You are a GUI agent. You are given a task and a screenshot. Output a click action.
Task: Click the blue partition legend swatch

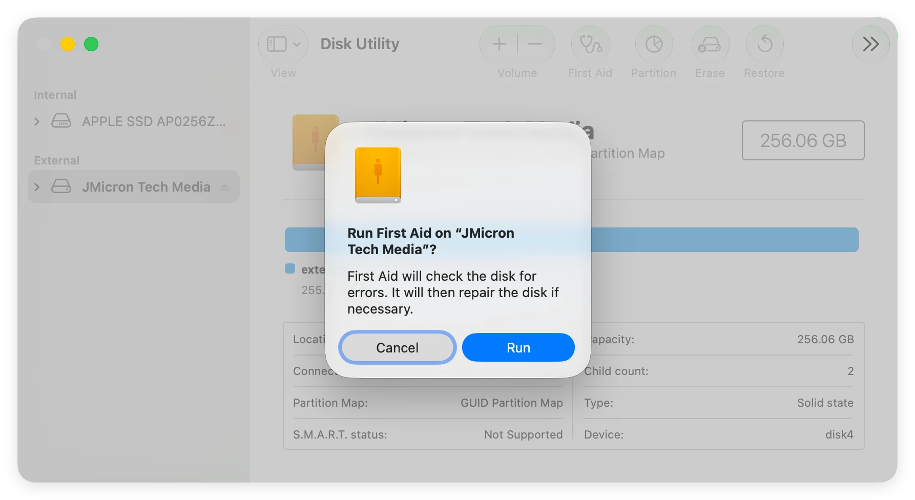tap(290, 268)
